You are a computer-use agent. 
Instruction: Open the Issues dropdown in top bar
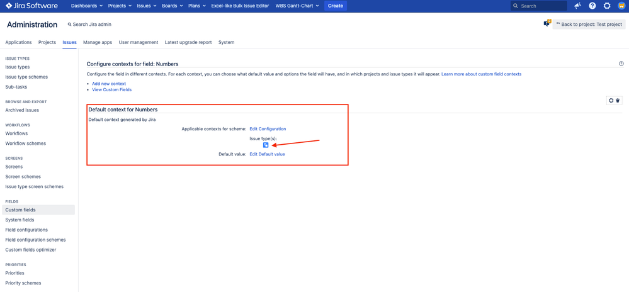(x=147, y=6)
